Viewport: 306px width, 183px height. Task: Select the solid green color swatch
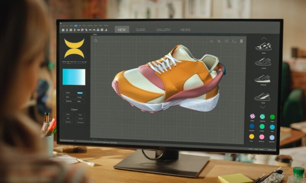click(272, 117)
